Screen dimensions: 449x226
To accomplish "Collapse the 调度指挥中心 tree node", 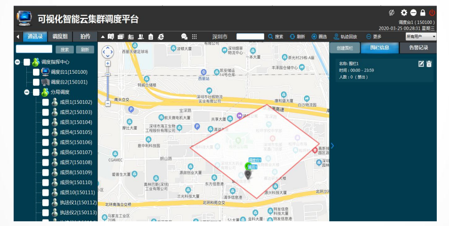I will [17, 62].
